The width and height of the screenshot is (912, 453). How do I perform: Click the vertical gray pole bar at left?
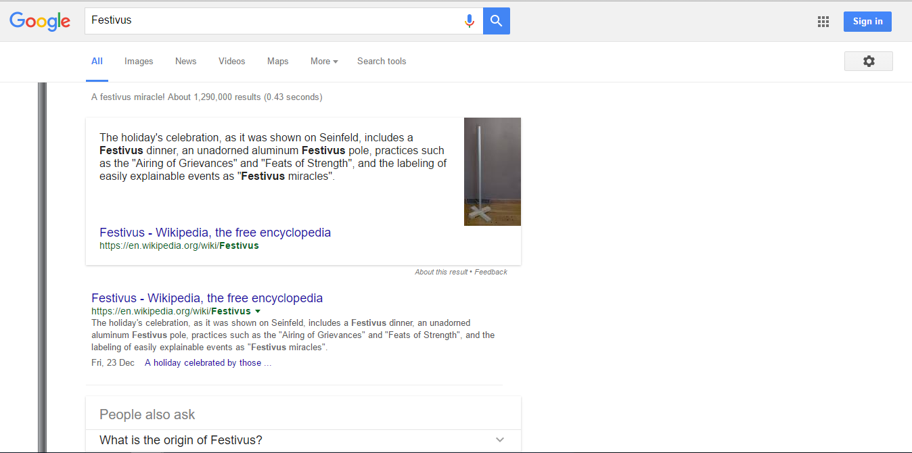tap(42, 267)
